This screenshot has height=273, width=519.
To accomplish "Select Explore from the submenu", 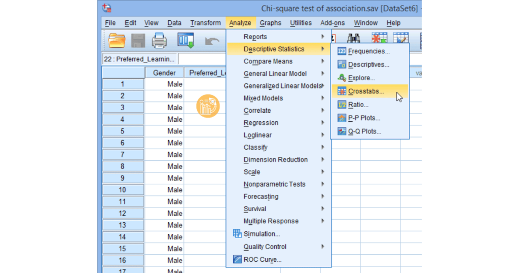I will [x=361, y=78].
